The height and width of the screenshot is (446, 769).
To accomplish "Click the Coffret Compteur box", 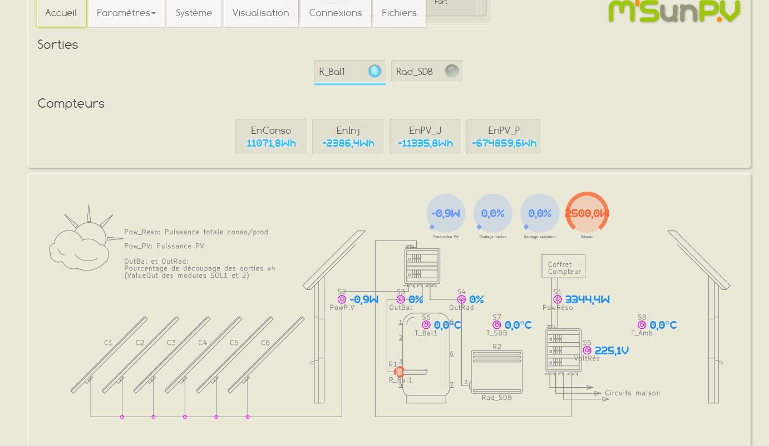I will [x=564, y=266].
